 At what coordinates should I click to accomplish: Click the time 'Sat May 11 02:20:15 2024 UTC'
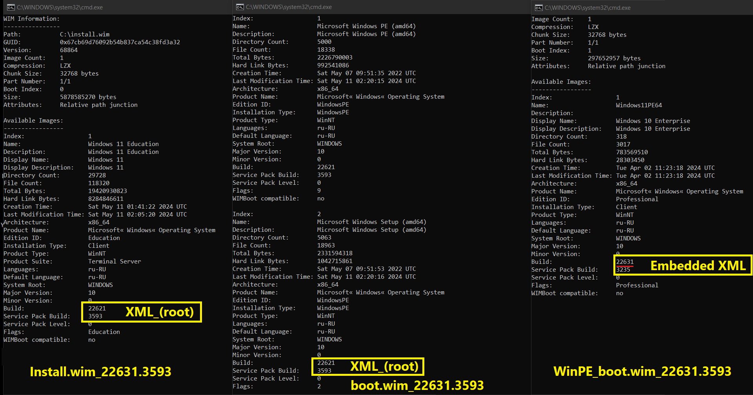(367, 81)
